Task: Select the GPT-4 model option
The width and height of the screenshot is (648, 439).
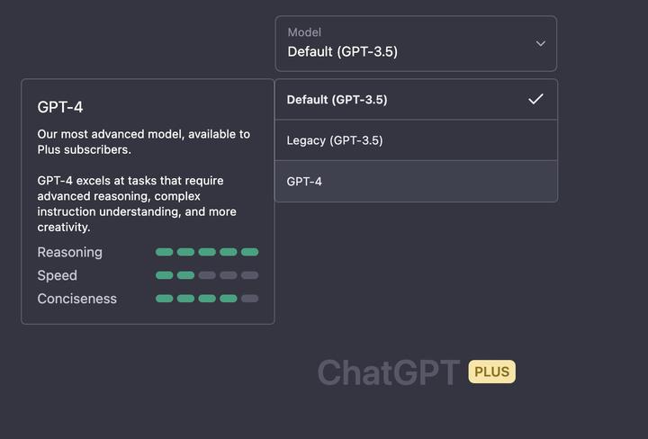Action: 304,182
